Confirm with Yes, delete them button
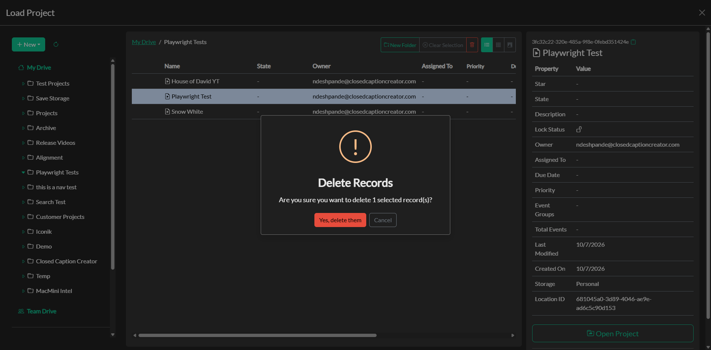711x350 pixels. pos(340,220)
